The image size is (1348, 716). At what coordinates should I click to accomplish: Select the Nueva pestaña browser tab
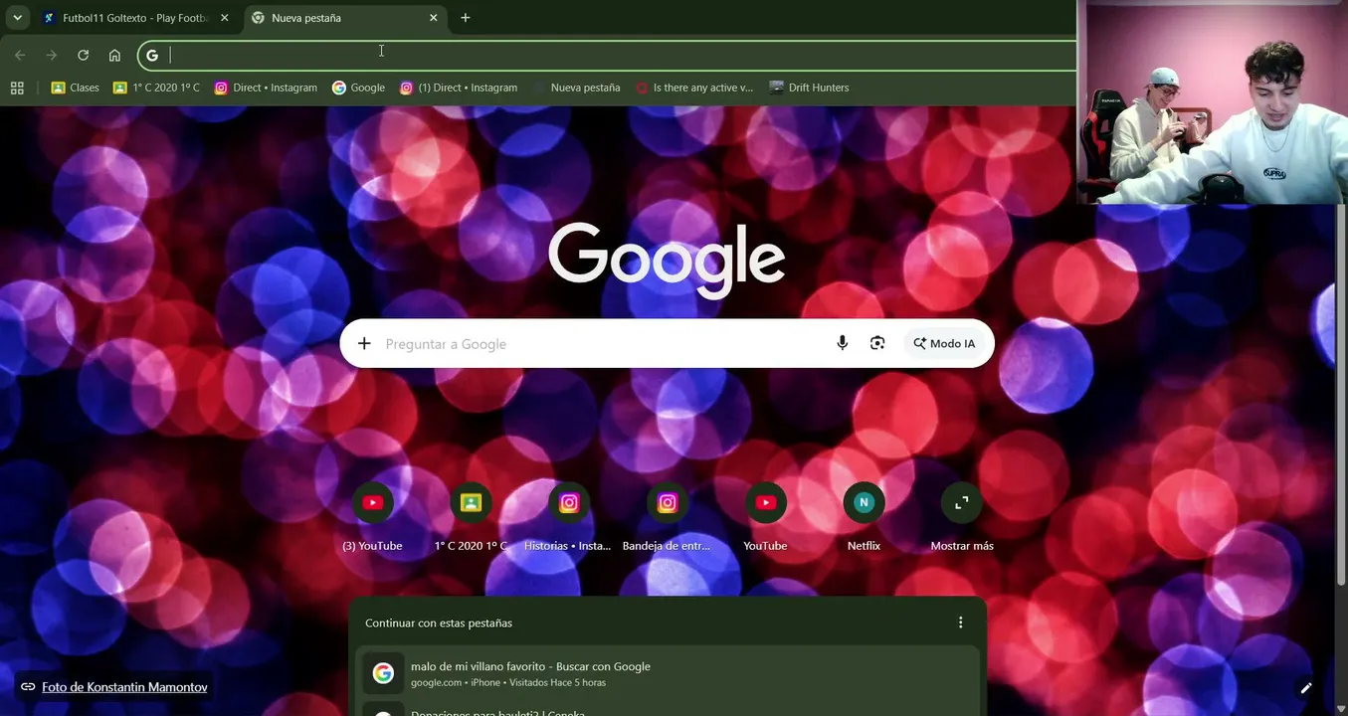coord(345,18)
